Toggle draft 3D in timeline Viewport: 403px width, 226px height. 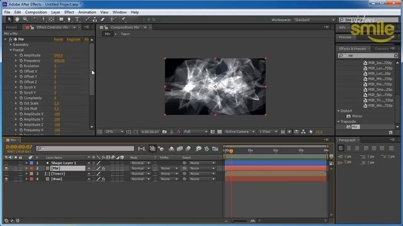click(x=161, y=149)
